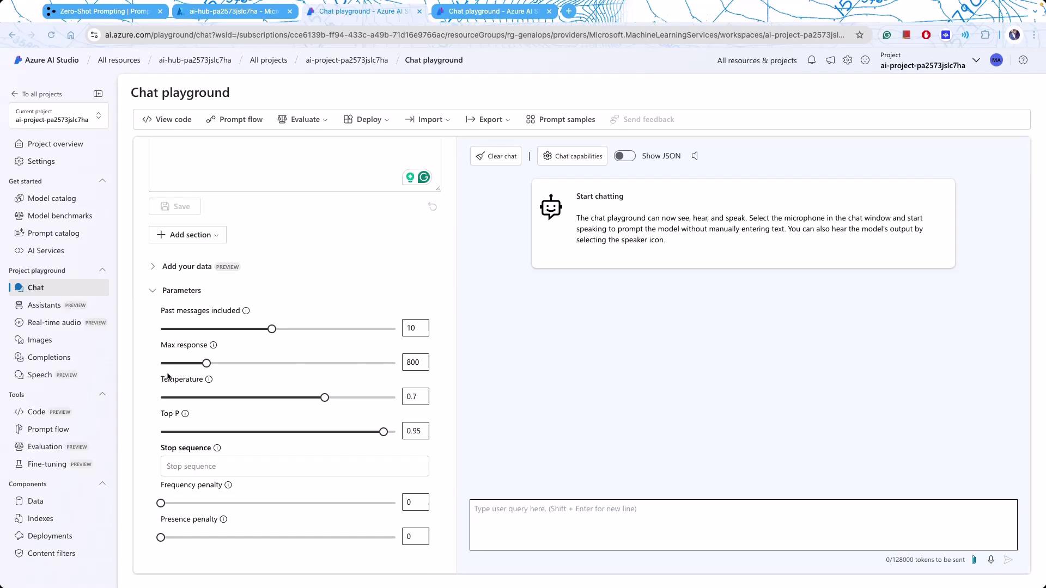Click the microphone icon in chat input
1046x588 pixels.
coord(991,560)
